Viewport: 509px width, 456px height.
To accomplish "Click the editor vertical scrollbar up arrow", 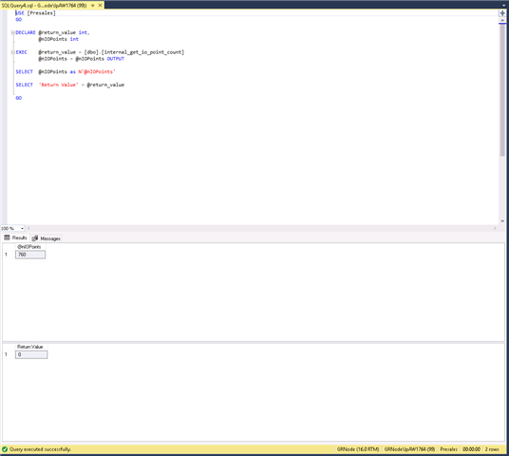I will tap(502, 21).
